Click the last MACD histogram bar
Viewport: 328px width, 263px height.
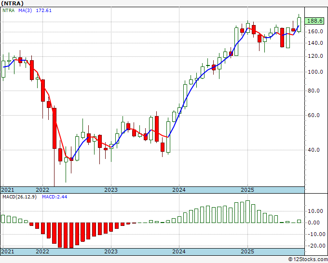pos(299,221)
